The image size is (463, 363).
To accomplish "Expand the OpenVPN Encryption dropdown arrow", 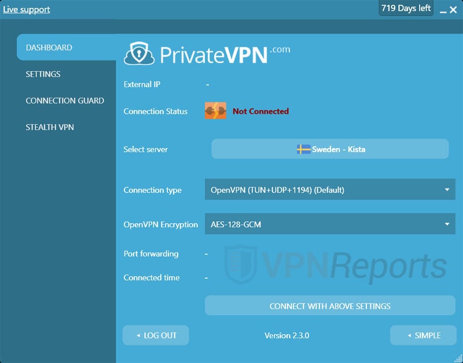I will pyautogui.click(x=447, y=224).
